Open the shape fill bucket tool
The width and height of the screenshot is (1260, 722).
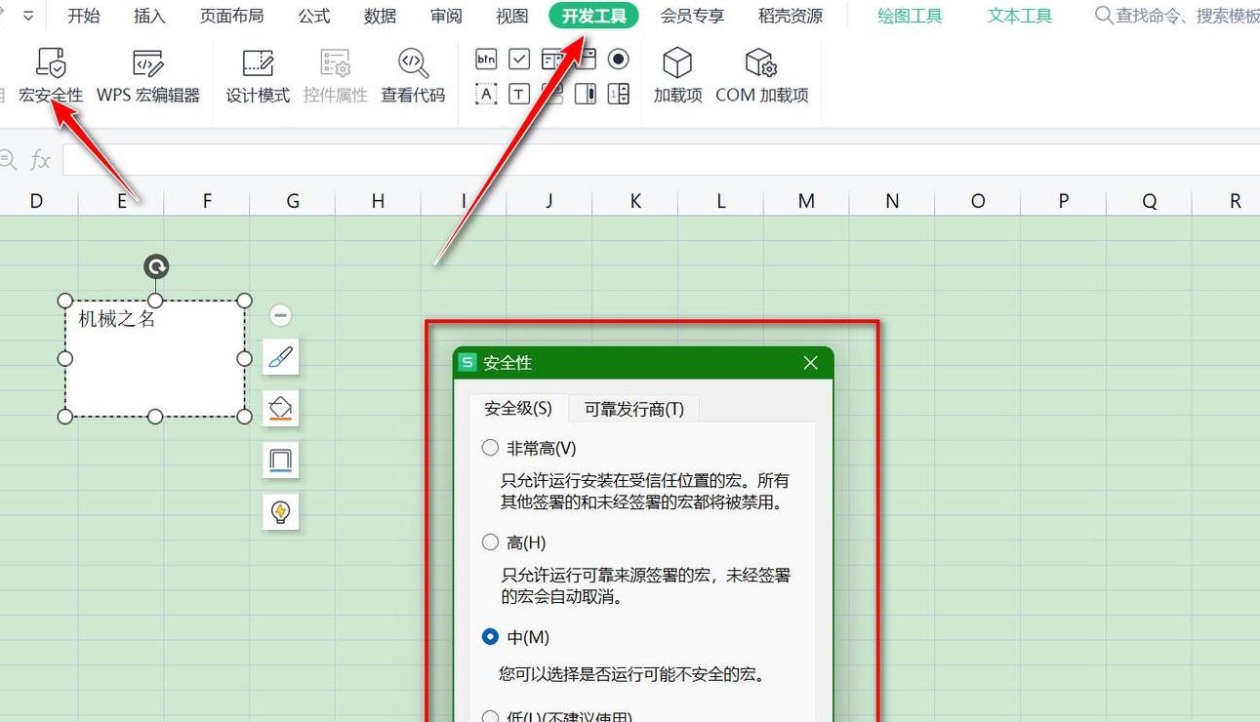coord(281,408)
